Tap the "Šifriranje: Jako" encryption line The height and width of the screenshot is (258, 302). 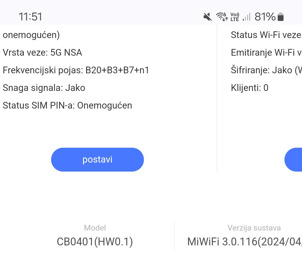pyautogui.click(x=266, y=70)
